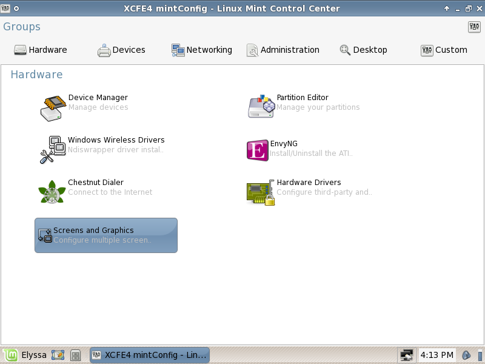The image size is (485, 364).
Task: Switch to the Hardware group
Action: pos(41,50)
